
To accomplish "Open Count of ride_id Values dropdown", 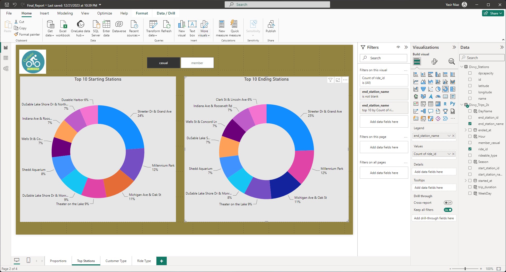I will pos(449,154).
